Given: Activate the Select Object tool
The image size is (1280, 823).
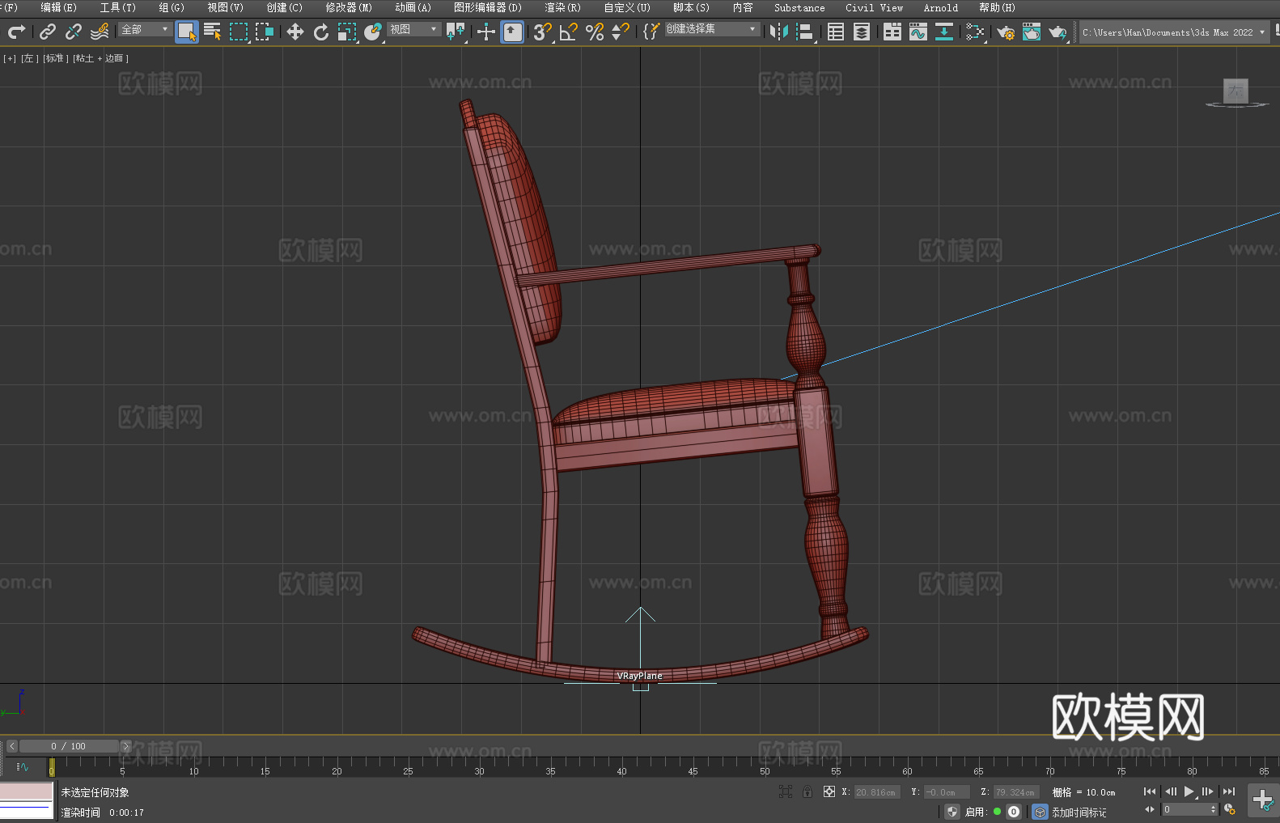Looking at the screenshot, I should [x=187, y=32].
